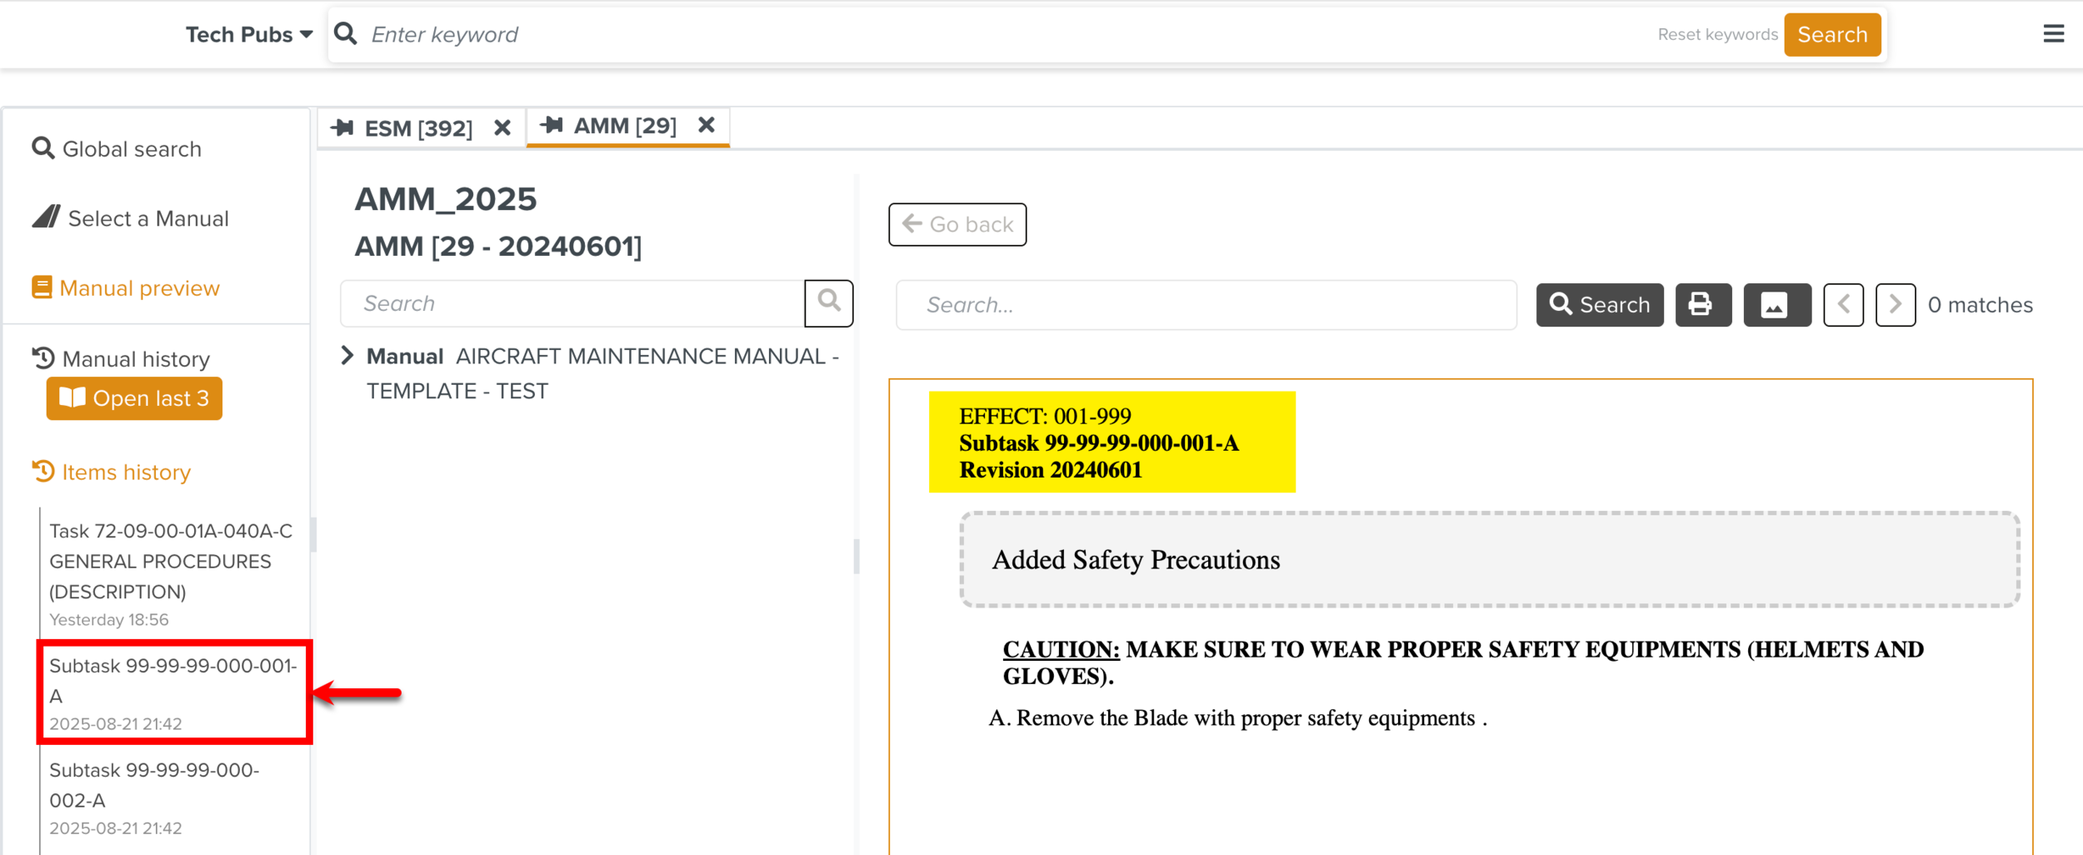Click the AMM_2025 title
Screen dimensions: 2083x855
[x=446, y=199]
